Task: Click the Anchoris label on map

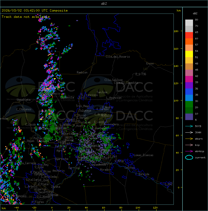Action: click(58, 171)
